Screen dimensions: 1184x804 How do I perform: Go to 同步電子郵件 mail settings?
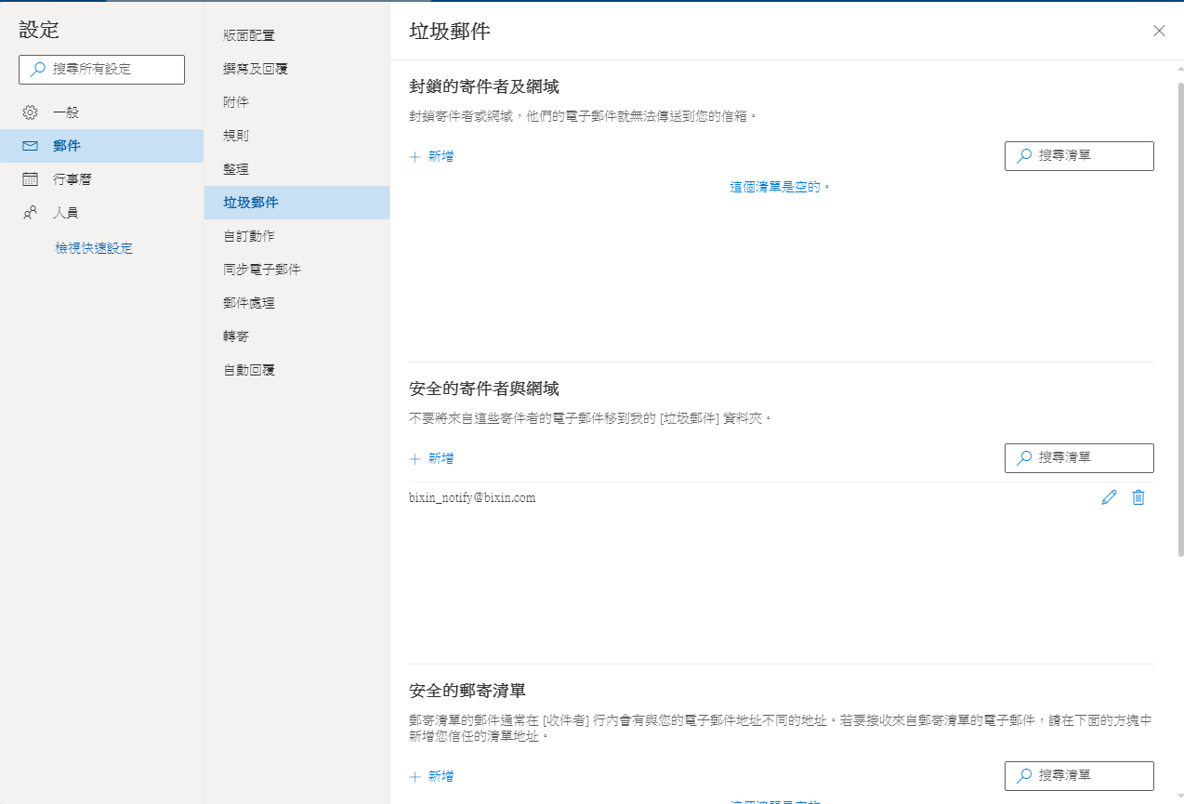pyautogui.click(x=297, y=270)
